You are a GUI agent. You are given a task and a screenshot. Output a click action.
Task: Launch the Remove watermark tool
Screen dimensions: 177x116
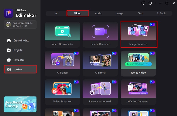point(100,92)
